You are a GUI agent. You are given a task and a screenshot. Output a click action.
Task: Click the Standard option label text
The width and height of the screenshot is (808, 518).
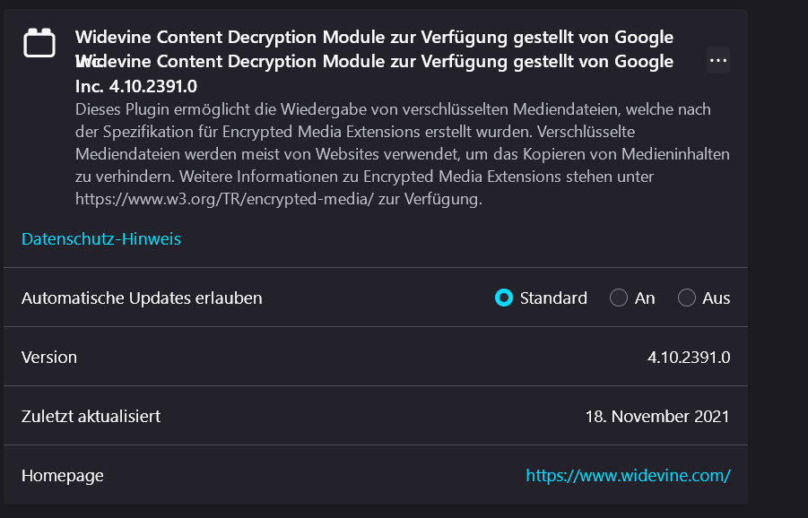(x=553, y=298)
